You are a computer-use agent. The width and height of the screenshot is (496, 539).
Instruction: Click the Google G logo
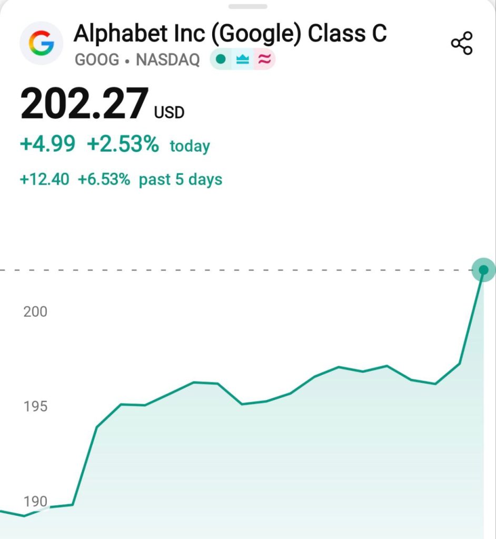click(41, 43)
